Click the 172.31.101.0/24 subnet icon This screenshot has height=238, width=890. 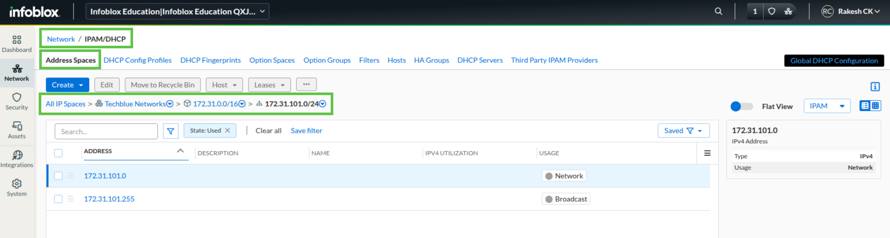coord(259,104)
